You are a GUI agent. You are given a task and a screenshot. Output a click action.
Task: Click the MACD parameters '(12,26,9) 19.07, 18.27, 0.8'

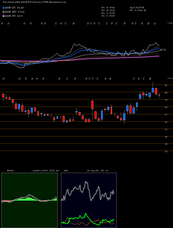coord(45,171)
